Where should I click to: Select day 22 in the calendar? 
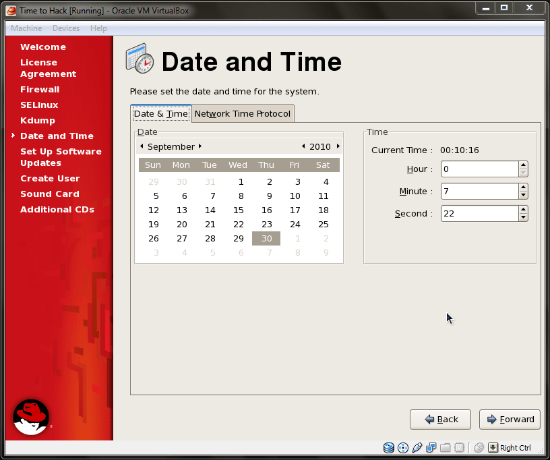pos(238,224)
